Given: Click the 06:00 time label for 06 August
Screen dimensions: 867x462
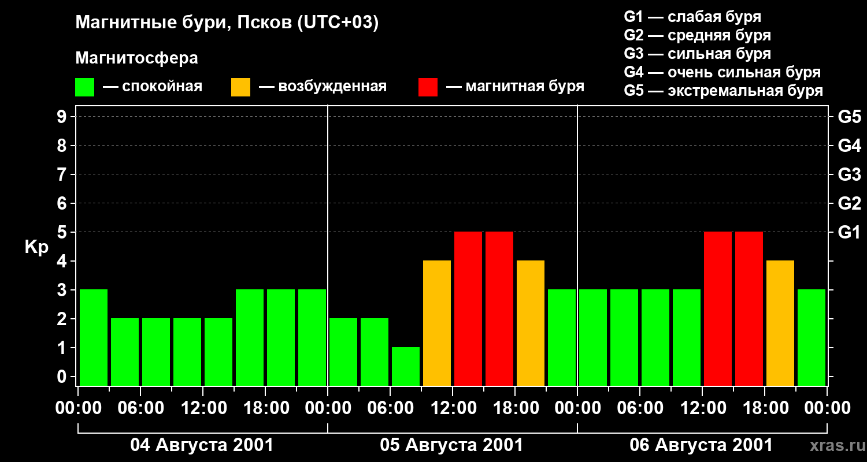Looking at the screenshot, I should tap(640, 408).
